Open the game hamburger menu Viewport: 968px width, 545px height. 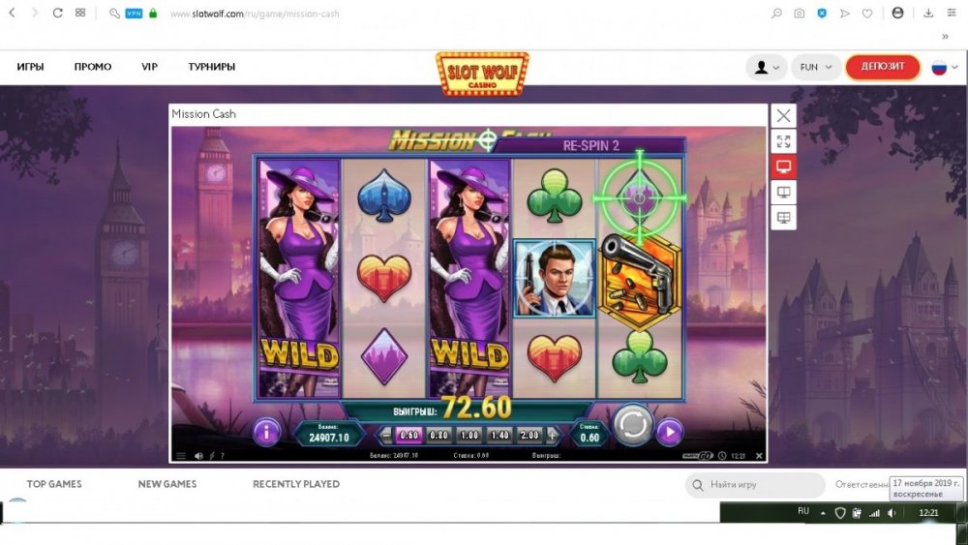[x=181, y=456]
